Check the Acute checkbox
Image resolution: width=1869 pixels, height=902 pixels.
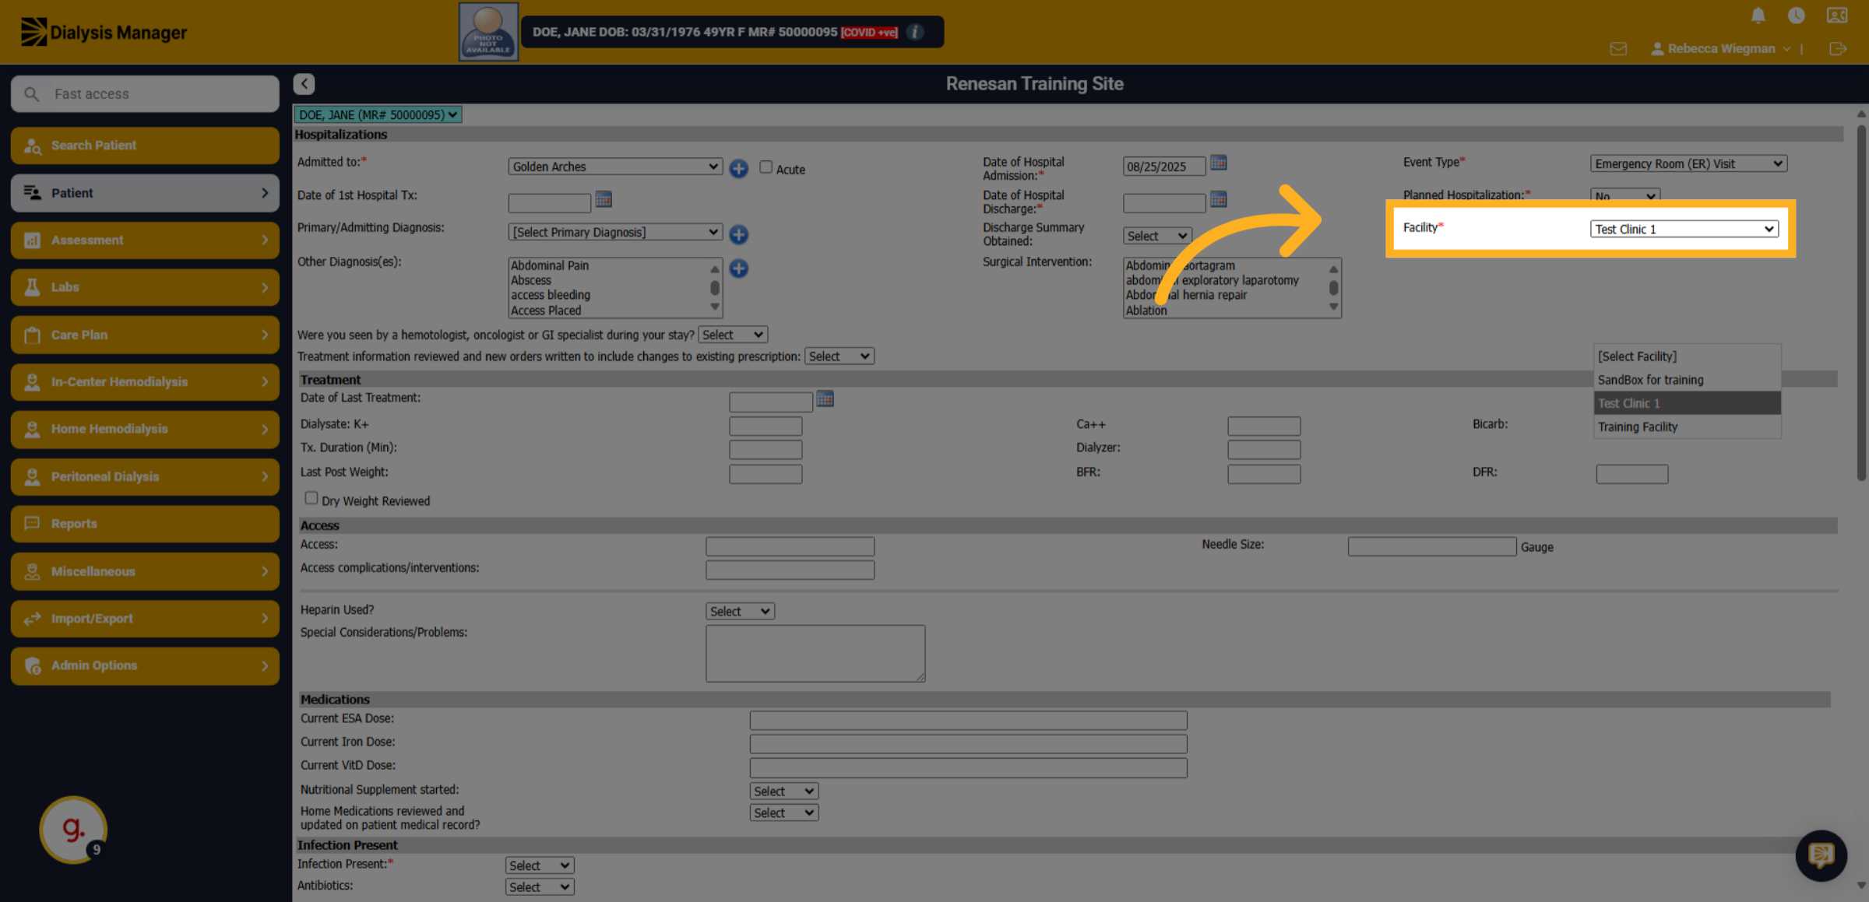tap(766, 167)
